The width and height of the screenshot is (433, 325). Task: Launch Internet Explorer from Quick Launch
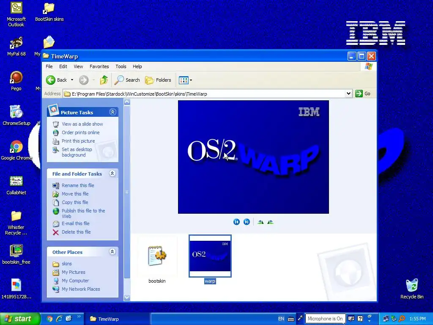[x=59, y=319]
